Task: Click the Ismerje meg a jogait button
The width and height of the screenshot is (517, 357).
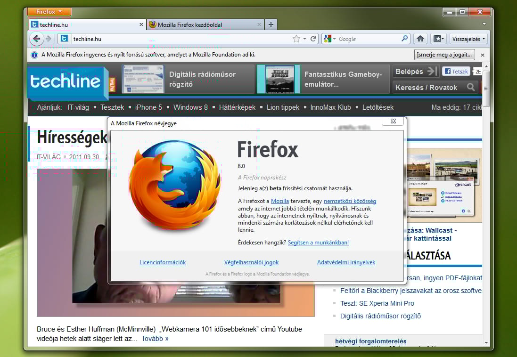Action: click(x=444, y=55)
